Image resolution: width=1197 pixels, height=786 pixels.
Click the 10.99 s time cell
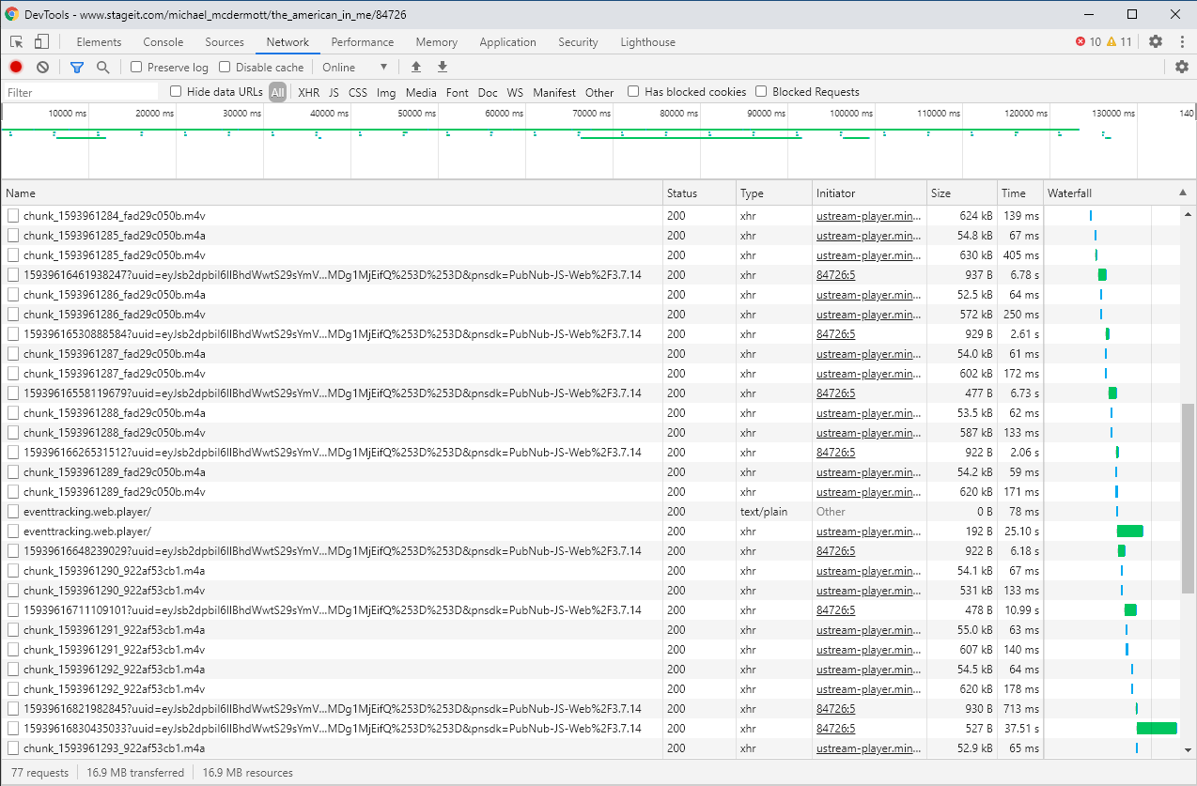(1020, 610)
